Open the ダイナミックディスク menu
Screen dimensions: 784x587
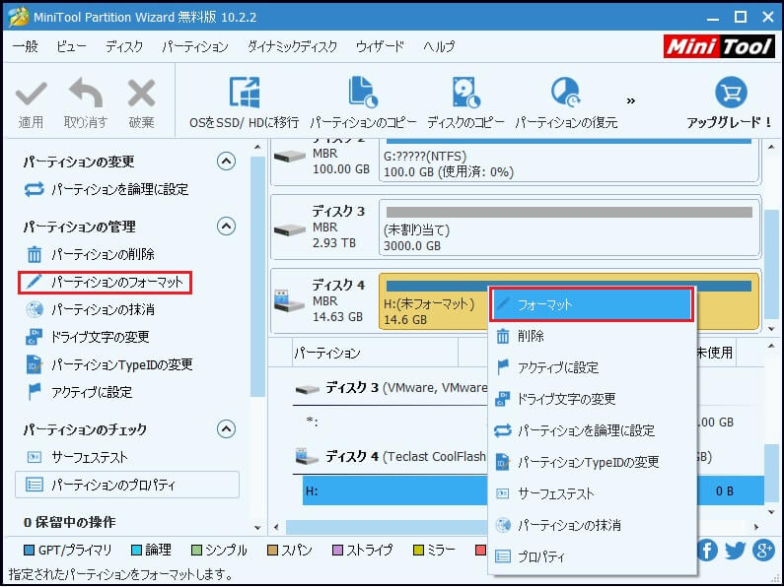(293, 47)
